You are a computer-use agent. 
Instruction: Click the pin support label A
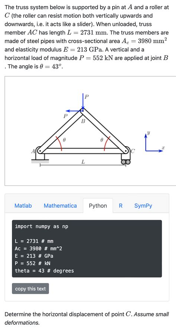(33, 151)
